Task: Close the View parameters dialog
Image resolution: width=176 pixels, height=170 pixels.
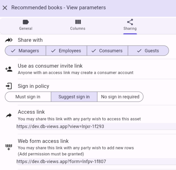Action: [5, 8]
